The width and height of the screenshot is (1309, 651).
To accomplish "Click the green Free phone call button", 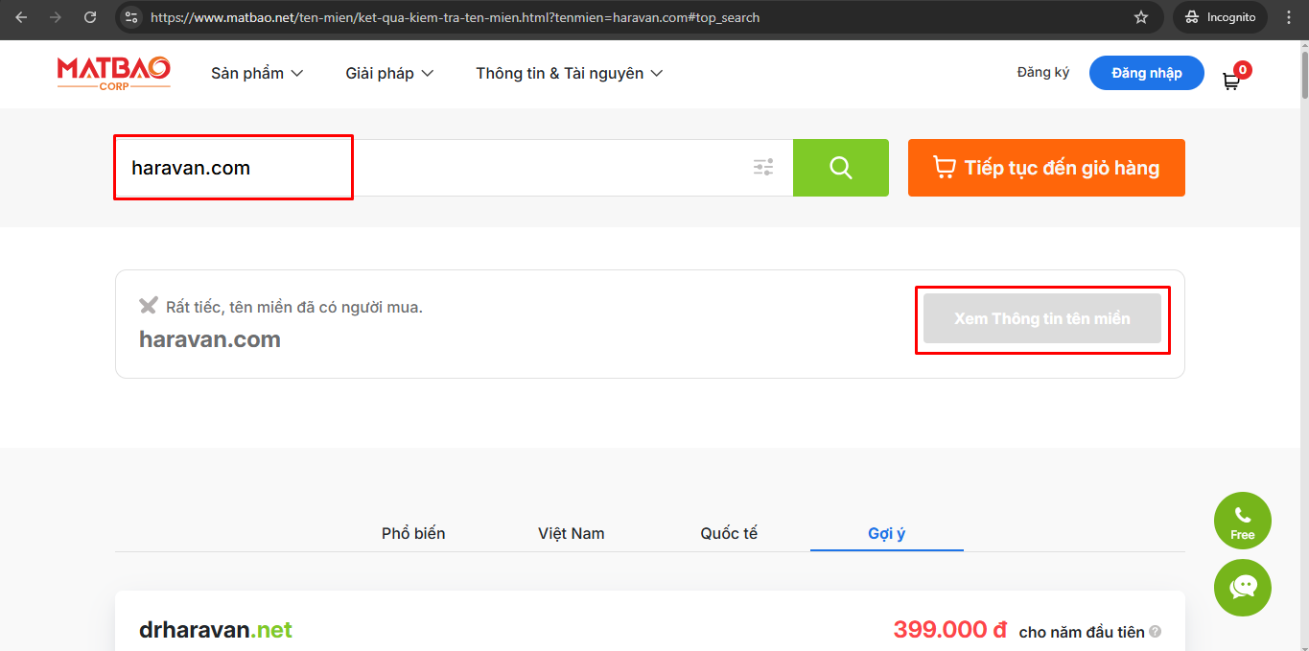I will pyautogui.click(x=1243, y=521).
